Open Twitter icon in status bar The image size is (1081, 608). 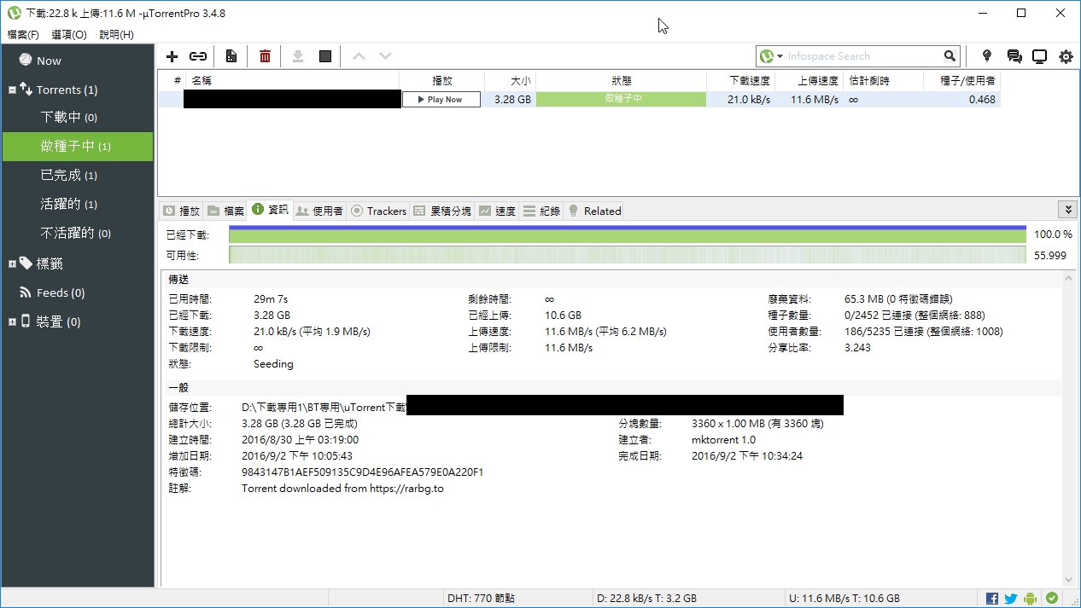point(1011,599)
